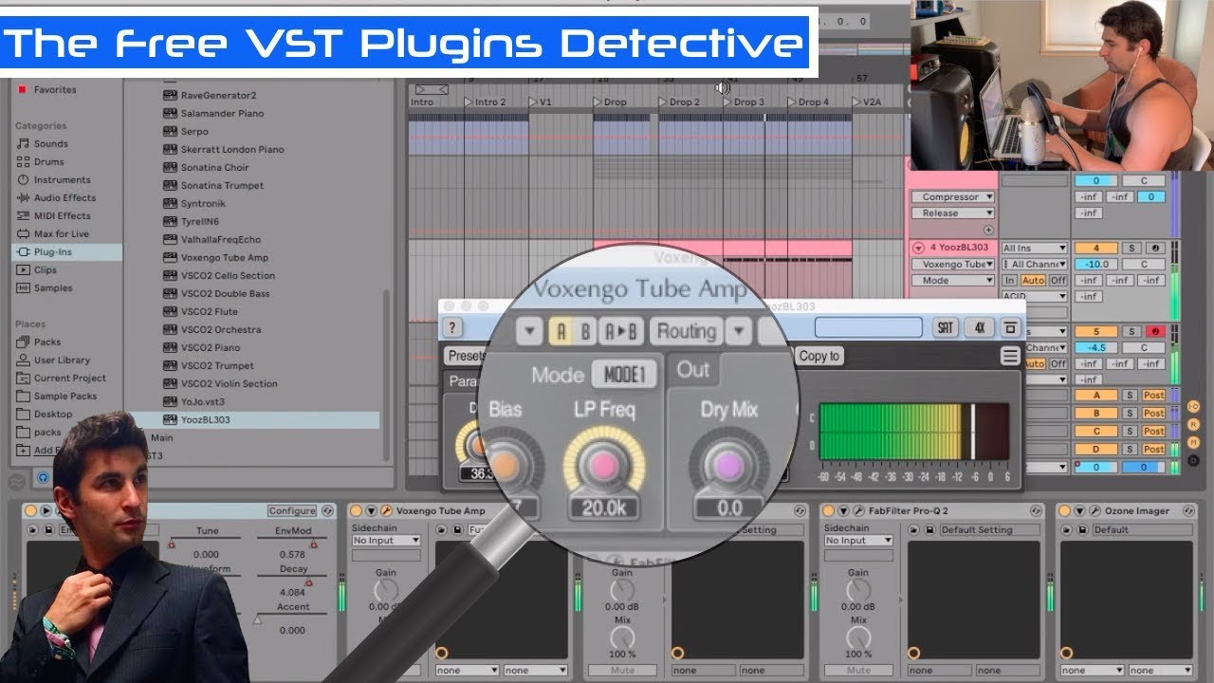Click FabFilter Pro-Q 2 Gain knob

pyautogui.click(x=858, y=591)
